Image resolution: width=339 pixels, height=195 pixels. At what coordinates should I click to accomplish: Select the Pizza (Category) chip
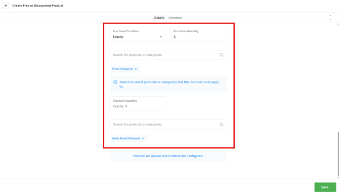click(x=122, y=69)
